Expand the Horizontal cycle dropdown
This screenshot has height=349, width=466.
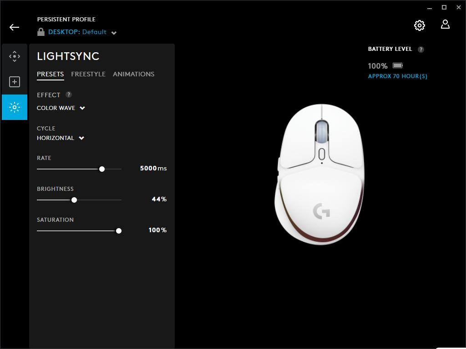(81, 138)
